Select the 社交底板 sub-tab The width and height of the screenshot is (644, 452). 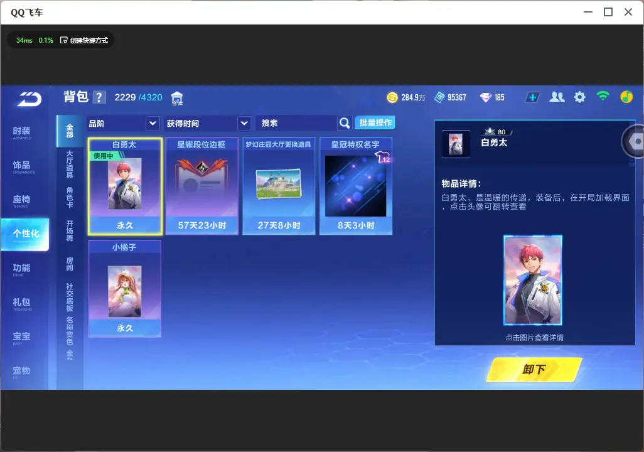click(70, 298)
